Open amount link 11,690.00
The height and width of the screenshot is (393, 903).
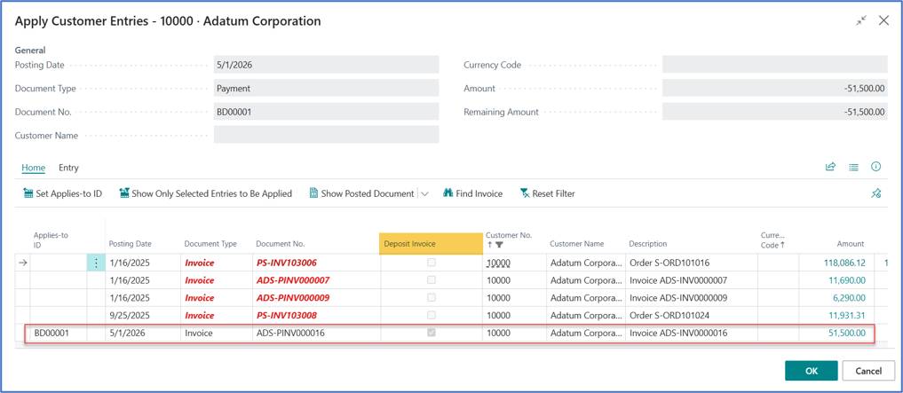point(846,280)
